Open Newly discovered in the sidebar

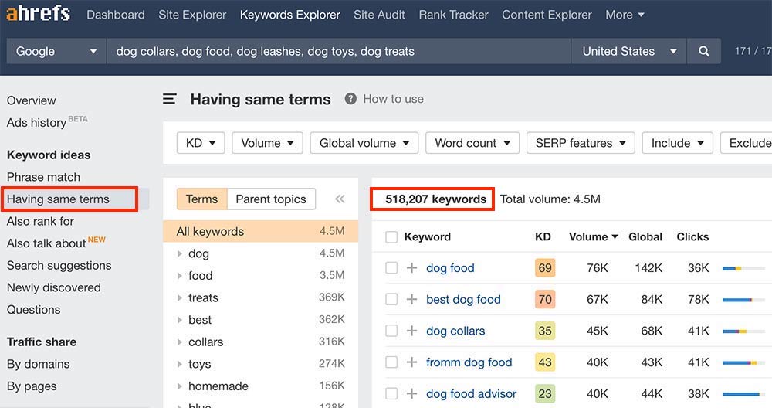coord(54,287)
